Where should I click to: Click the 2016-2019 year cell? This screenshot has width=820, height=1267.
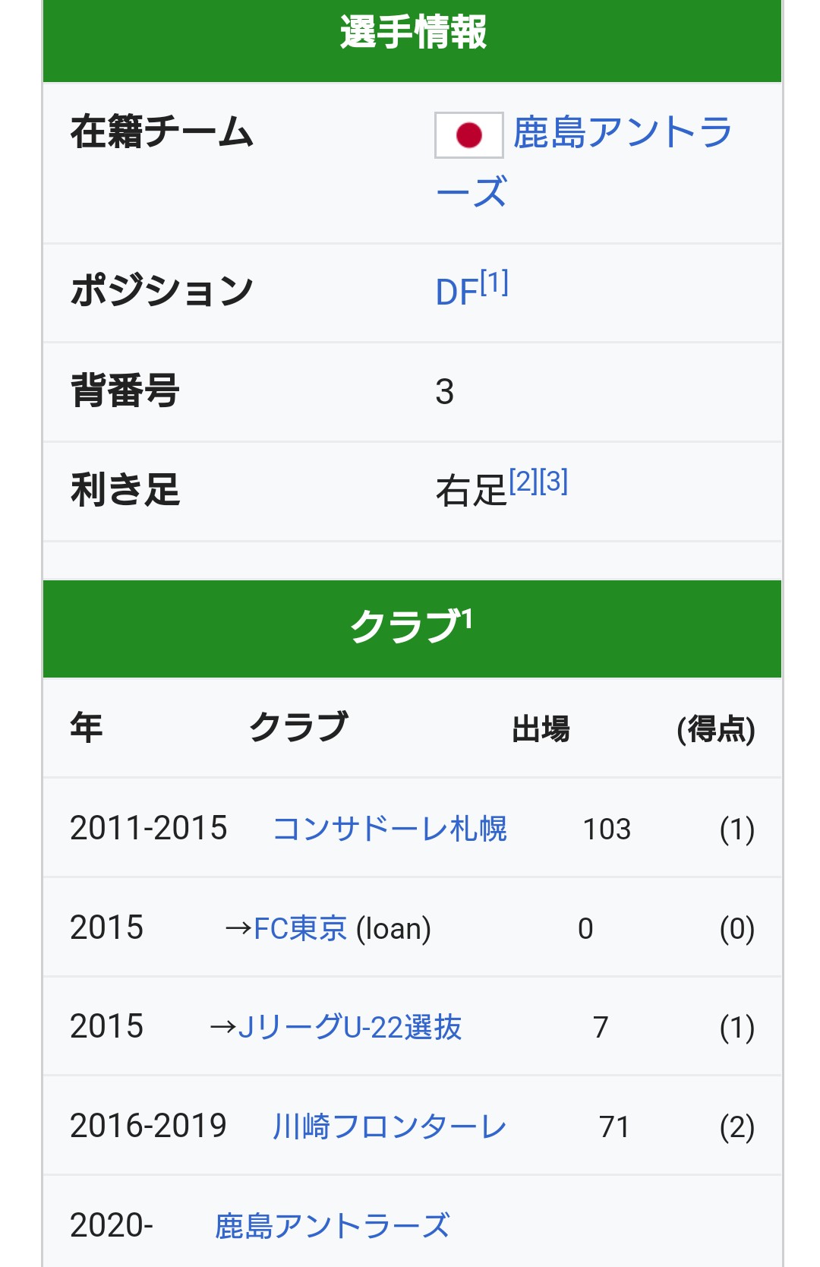pos(148,1126)
